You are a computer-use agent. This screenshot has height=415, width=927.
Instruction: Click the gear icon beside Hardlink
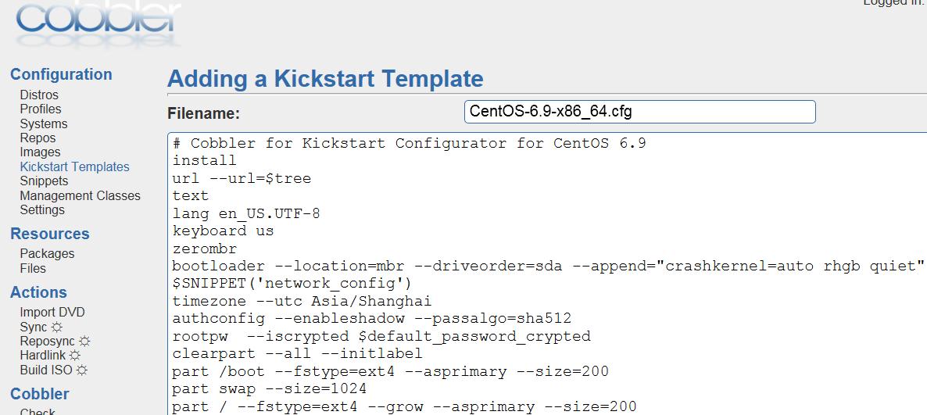[75, 356]
